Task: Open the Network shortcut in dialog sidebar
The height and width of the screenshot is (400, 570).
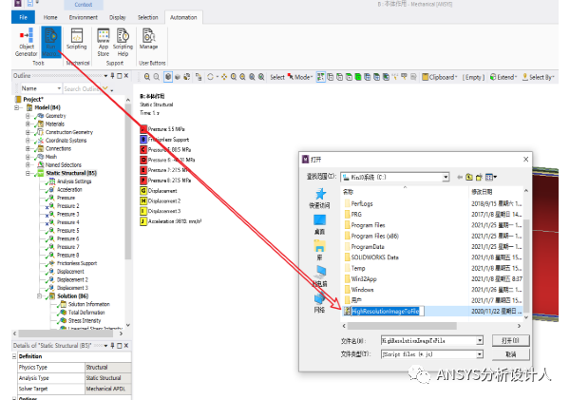Action: tap(319, 302)
